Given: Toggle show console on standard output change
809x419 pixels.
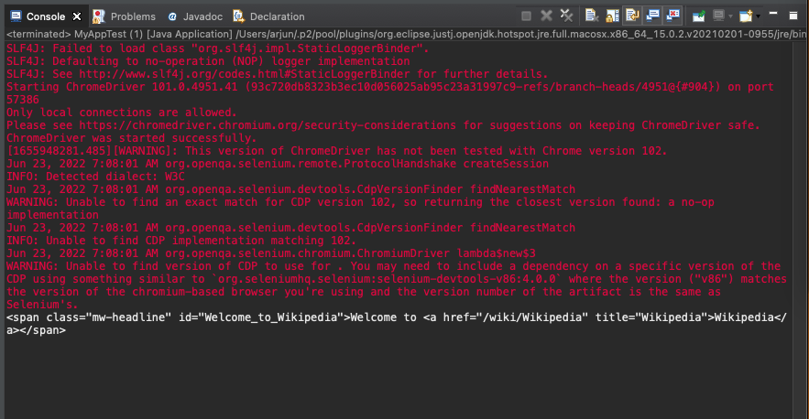Looking at the screenshot, I should point(653,16).
